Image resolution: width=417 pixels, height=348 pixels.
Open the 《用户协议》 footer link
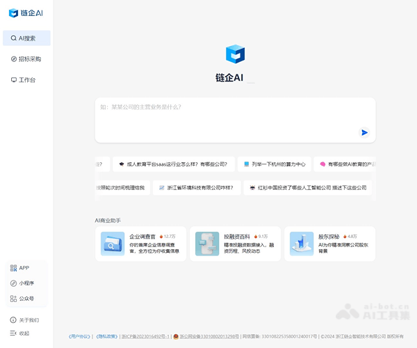pos(80,336)
